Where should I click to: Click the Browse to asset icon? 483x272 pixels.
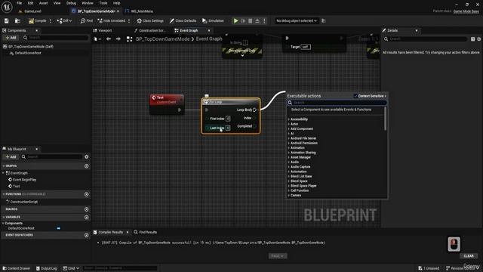point(17,20)
